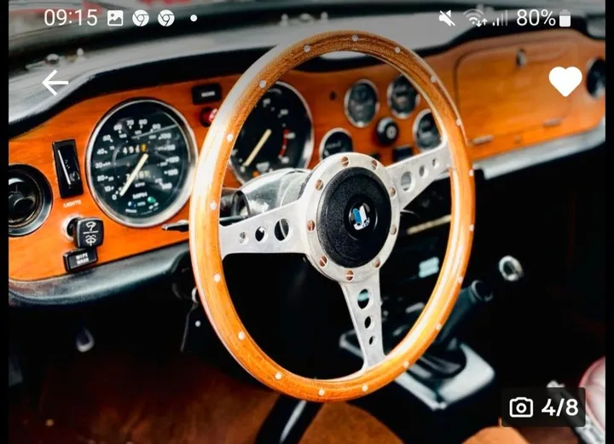Screen dimensions: 614x444
Task: Open the gallery notification icon in status bar
Action: (115, 18)
